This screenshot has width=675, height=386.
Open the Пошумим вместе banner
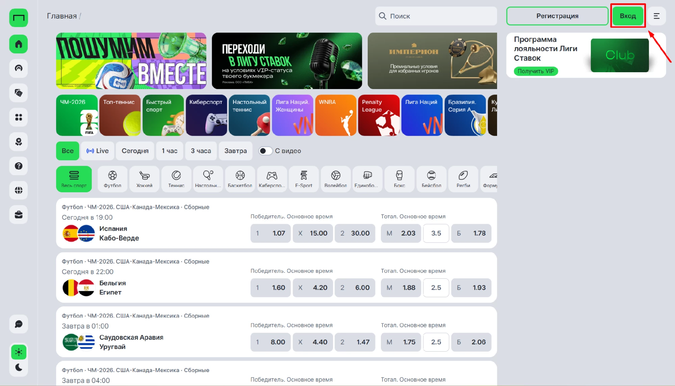pos(131,61)
